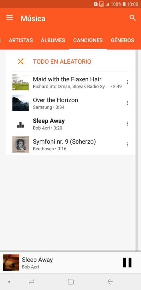Open three-dot menu for Over the Horizon
The width and height of the screenshot is (141, 290).
(127, 103)
